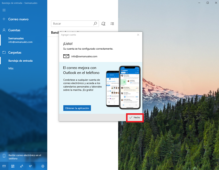Open the Carpetas section
The width and height of the screenshot is (219, 170).
(x=15, y=53)
